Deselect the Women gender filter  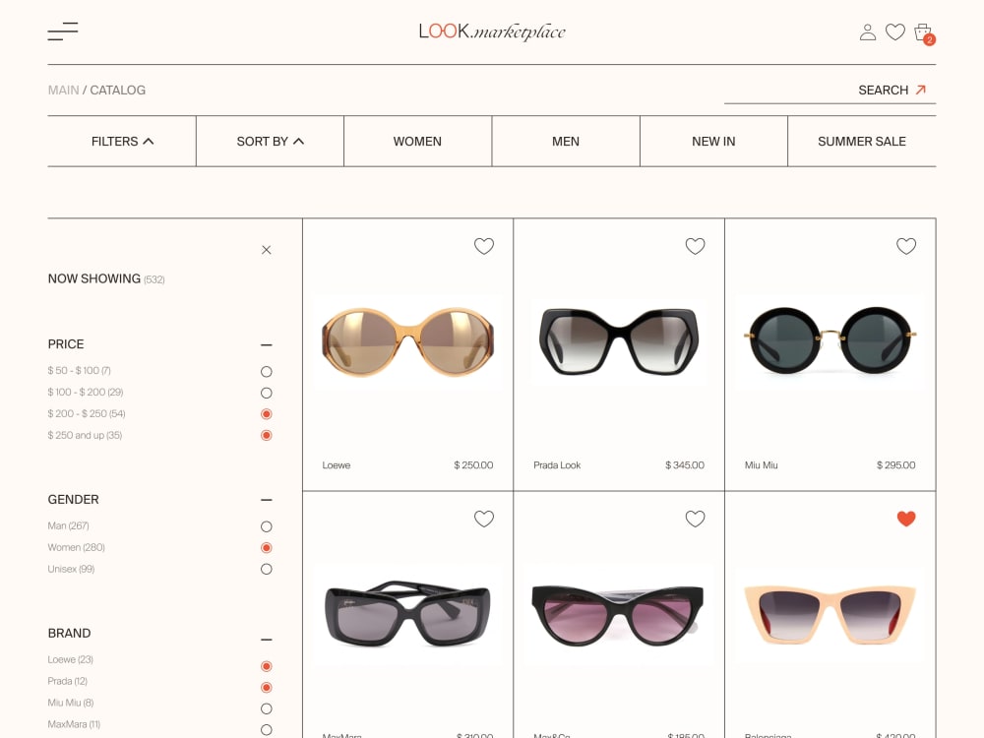pyautogui.click(x=266, y=548)
